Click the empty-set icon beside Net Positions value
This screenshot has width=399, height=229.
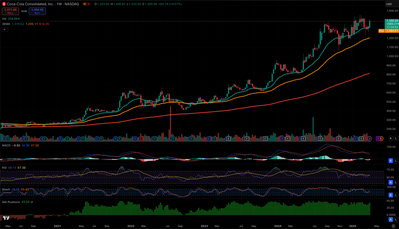[x=32, y=202]
